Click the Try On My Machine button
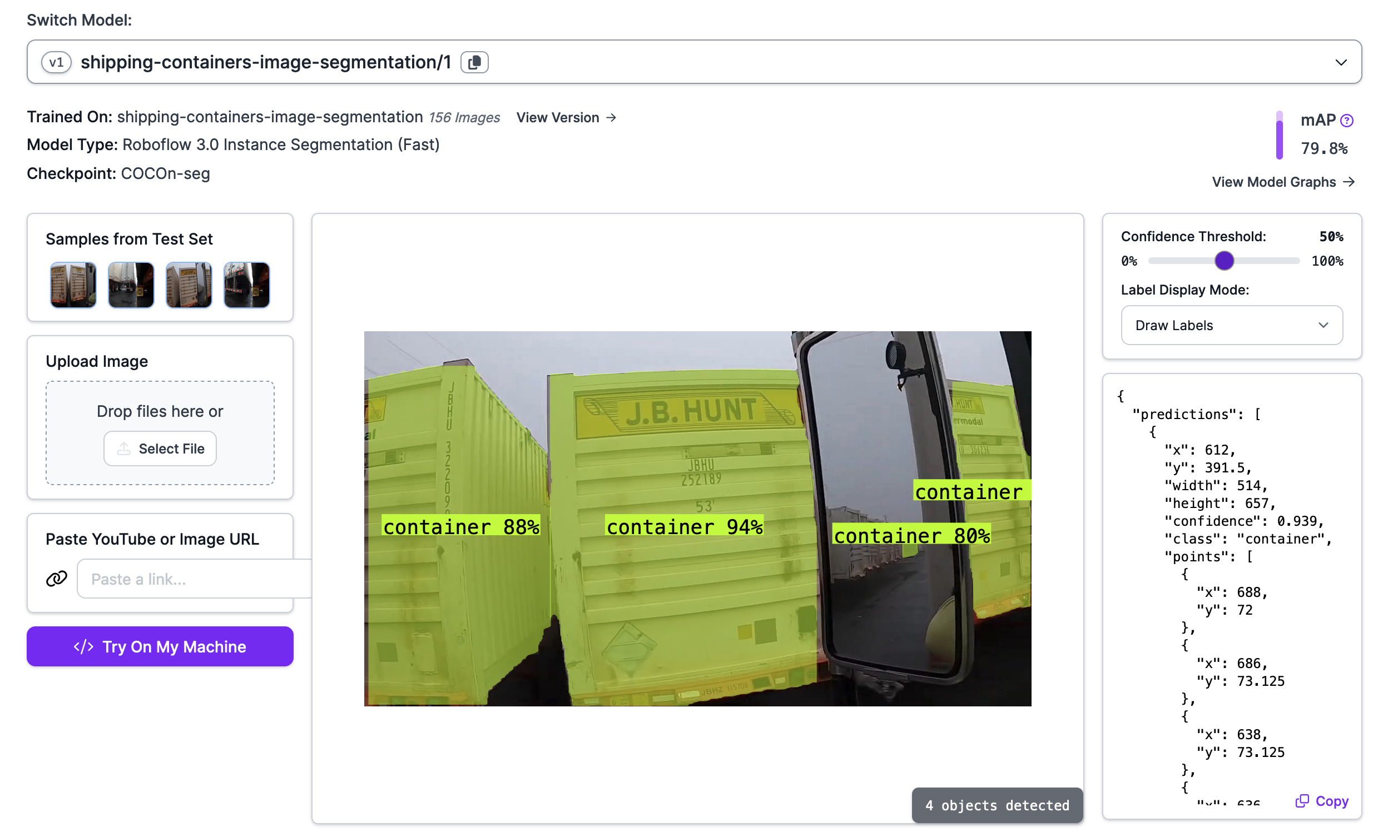The width and height of the screenshot is (1388, 837). 160,646
